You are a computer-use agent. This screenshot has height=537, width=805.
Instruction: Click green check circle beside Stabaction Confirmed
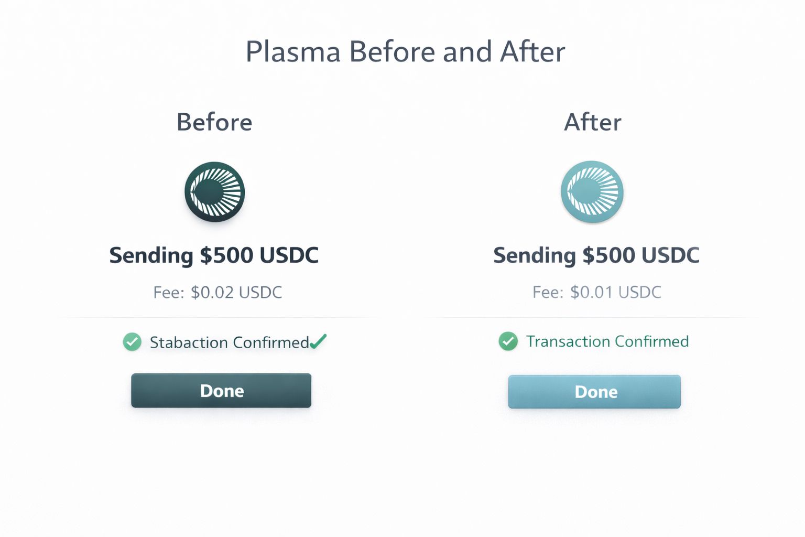point(132,342)
